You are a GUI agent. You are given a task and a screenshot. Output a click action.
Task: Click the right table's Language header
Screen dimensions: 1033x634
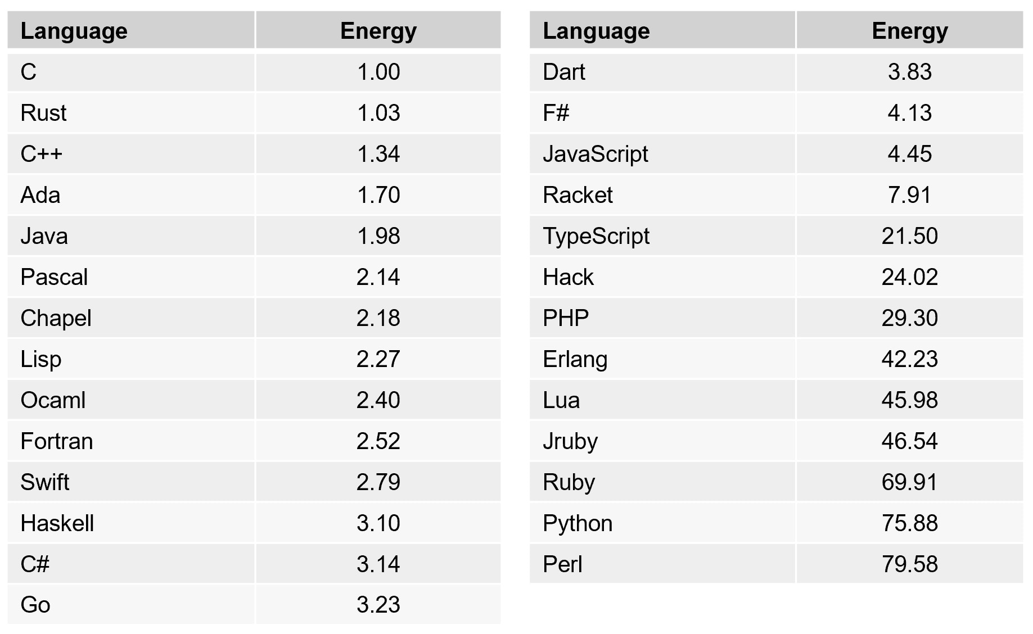[x=596, y=31]
